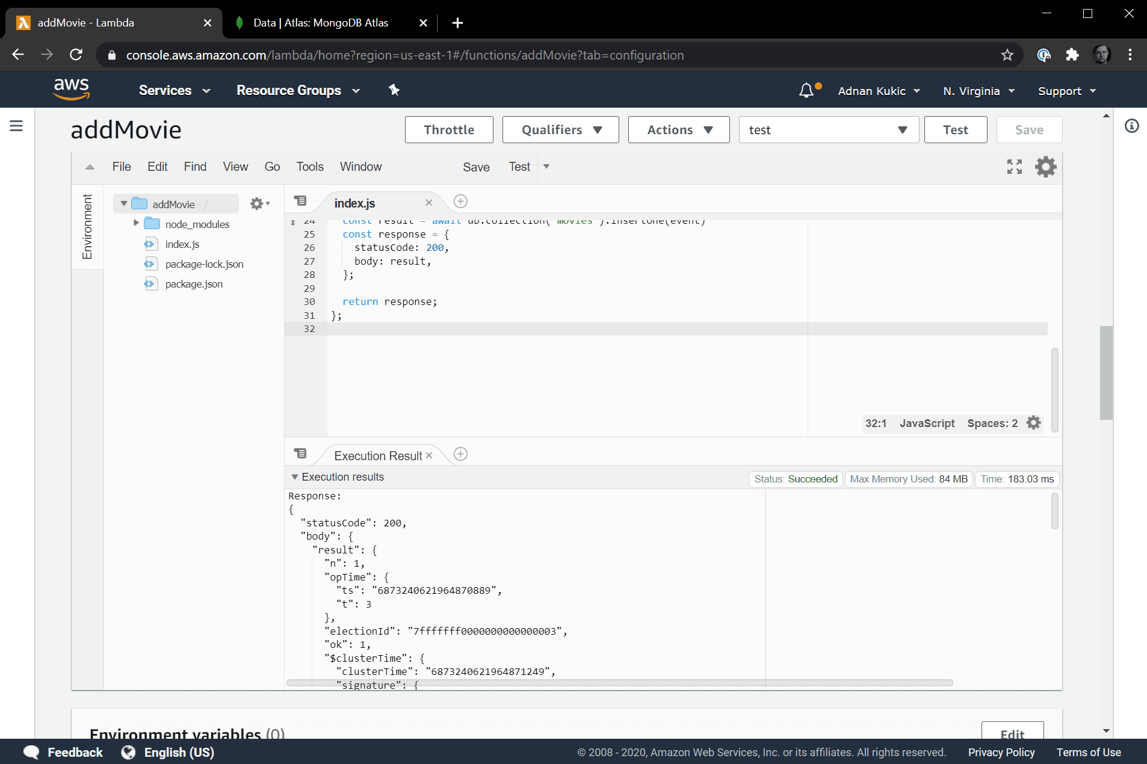Open AWS notifications bell
Image resolution: width=1147 pixels, height=764 pixels.
(x=806, y=91)
